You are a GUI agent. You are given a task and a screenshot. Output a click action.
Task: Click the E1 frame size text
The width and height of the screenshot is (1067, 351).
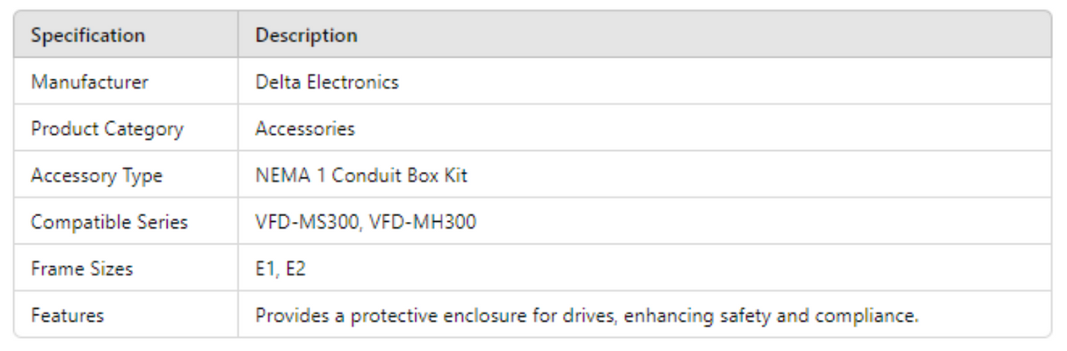click(265, 269)
